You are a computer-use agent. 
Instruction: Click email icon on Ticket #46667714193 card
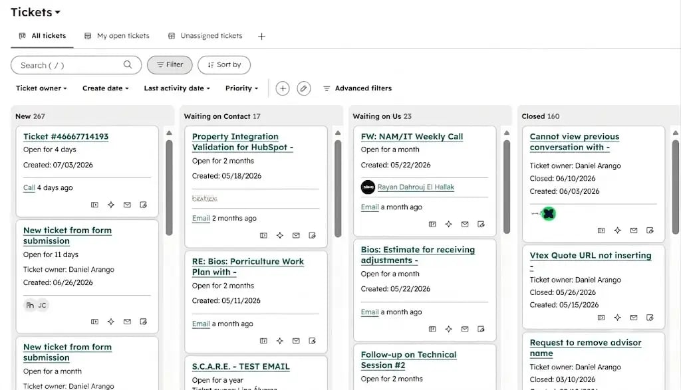(x=127, y=205)
